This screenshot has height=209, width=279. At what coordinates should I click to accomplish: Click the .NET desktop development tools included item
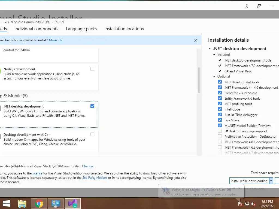(248, 60)
